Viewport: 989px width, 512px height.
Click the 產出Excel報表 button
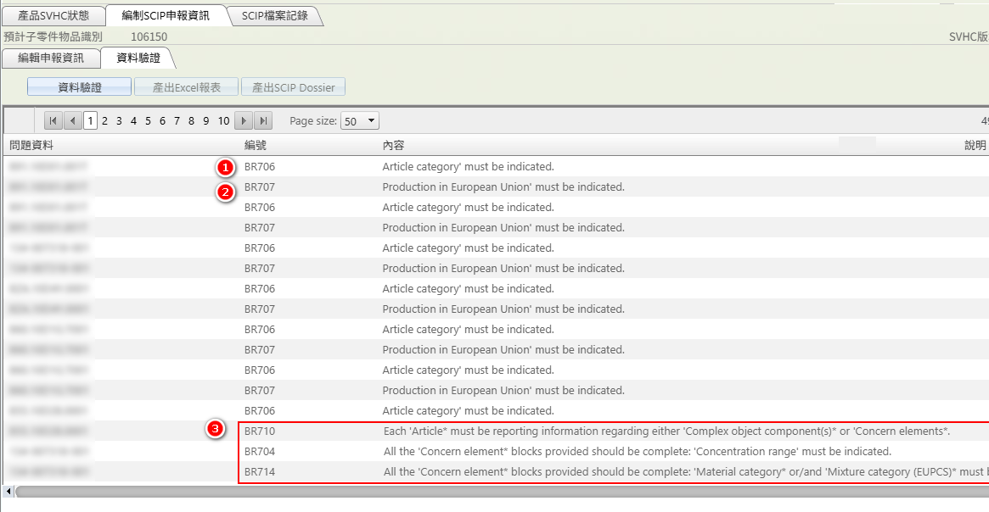pos(186,87)
